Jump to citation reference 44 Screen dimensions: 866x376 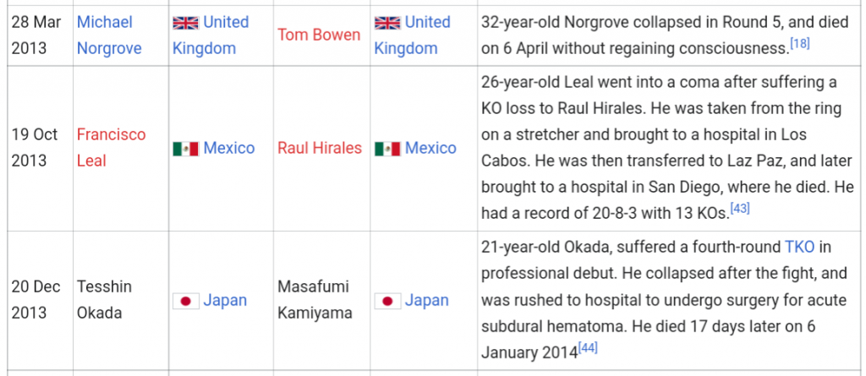tap(588, 348)
